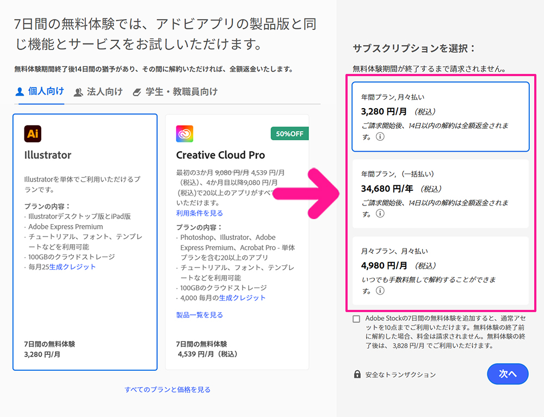544x417 pixels.
Task: Open the 製品一覧を見る link
Action: [199, 314]
